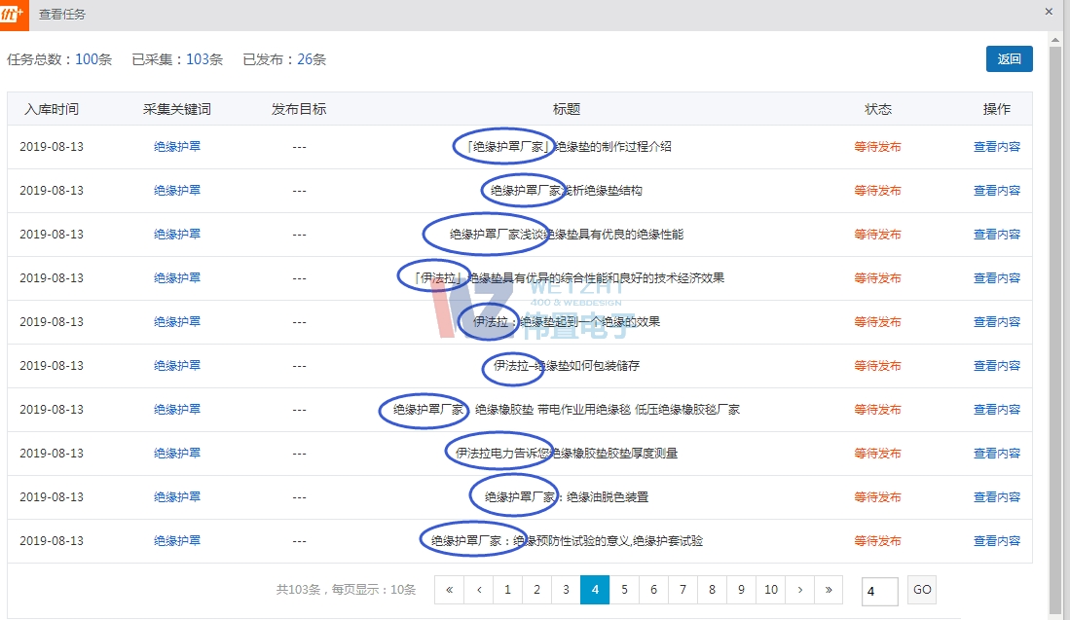
Task: Close the 查看任务 dialog with X
Action: pyautogui.click(x=1049, y=12)
